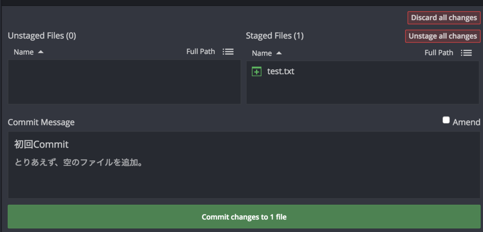
Task: Sort unstaged files by the Name column
Action: point(24,52)
